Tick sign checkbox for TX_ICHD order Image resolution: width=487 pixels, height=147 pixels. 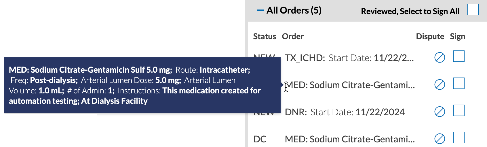tap(459, 56)
